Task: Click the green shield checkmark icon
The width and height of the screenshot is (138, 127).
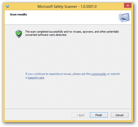Action: pos(19,34)
